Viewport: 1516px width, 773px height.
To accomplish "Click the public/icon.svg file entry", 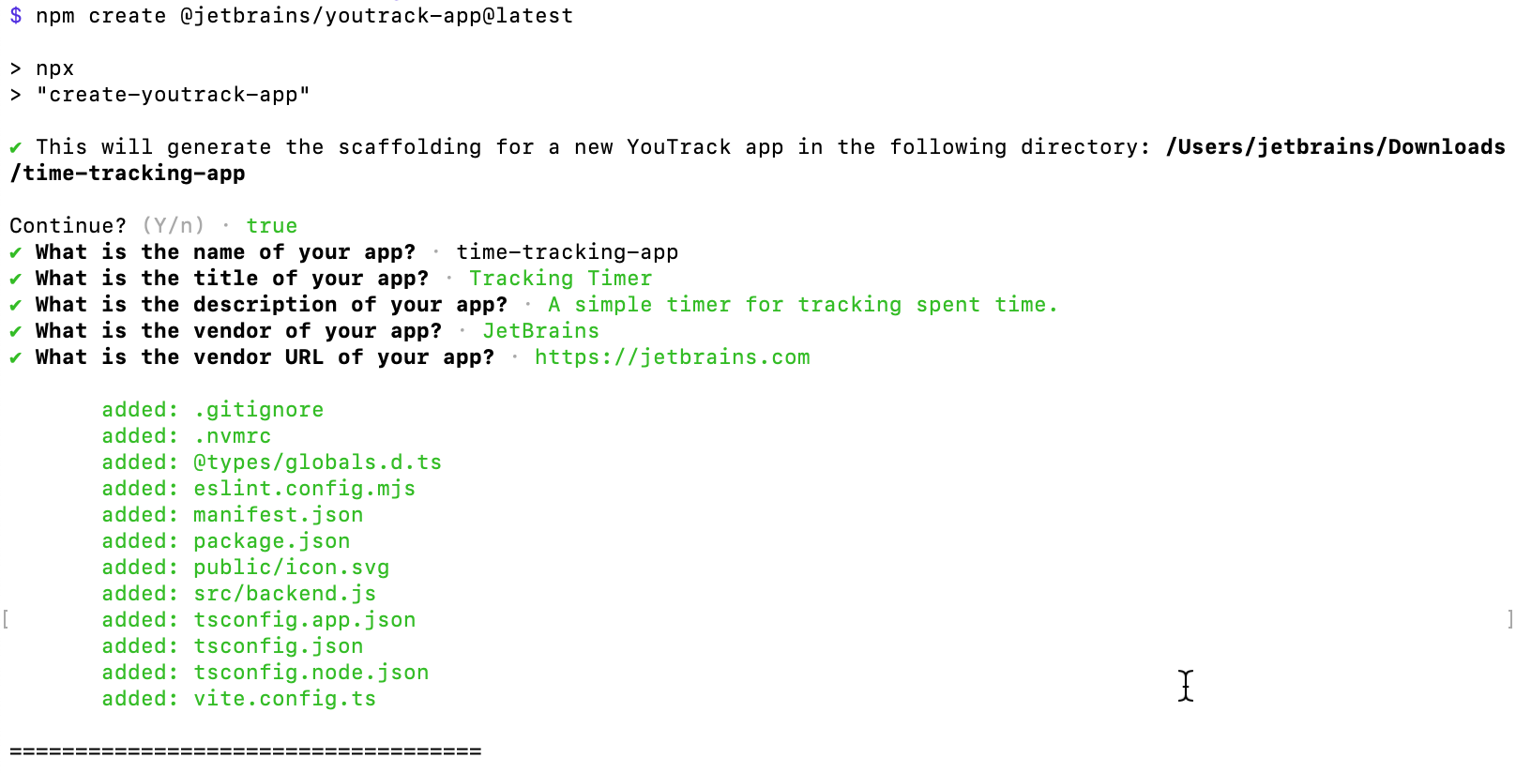I will pyautogui.click(x=291, y=568).
